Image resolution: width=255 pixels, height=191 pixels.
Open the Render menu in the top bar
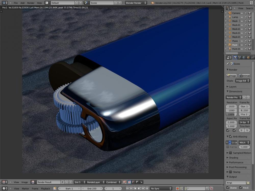31,3
